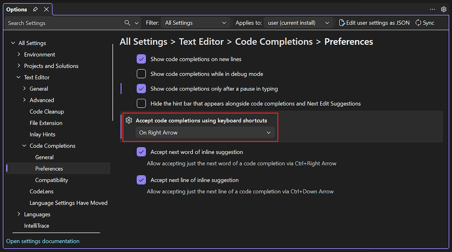This screenshot has height=252, width=452.
Task: Select Inlay Hints in tree
Action: [x=42, y=134]
